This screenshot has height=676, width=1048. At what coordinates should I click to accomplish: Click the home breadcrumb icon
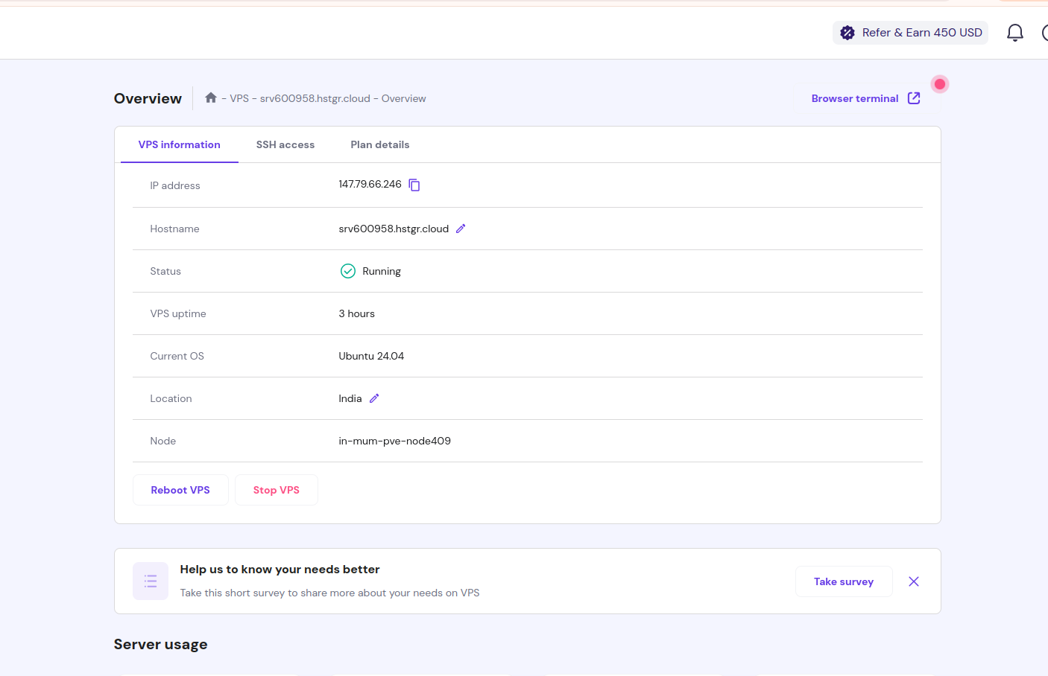tap(211, 98)
